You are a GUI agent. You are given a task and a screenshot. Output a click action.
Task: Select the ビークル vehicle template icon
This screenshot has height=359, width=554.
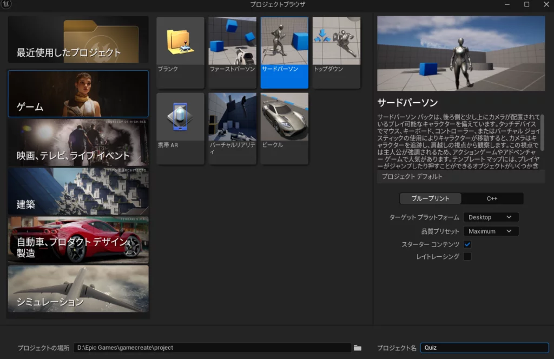[284, 117]
